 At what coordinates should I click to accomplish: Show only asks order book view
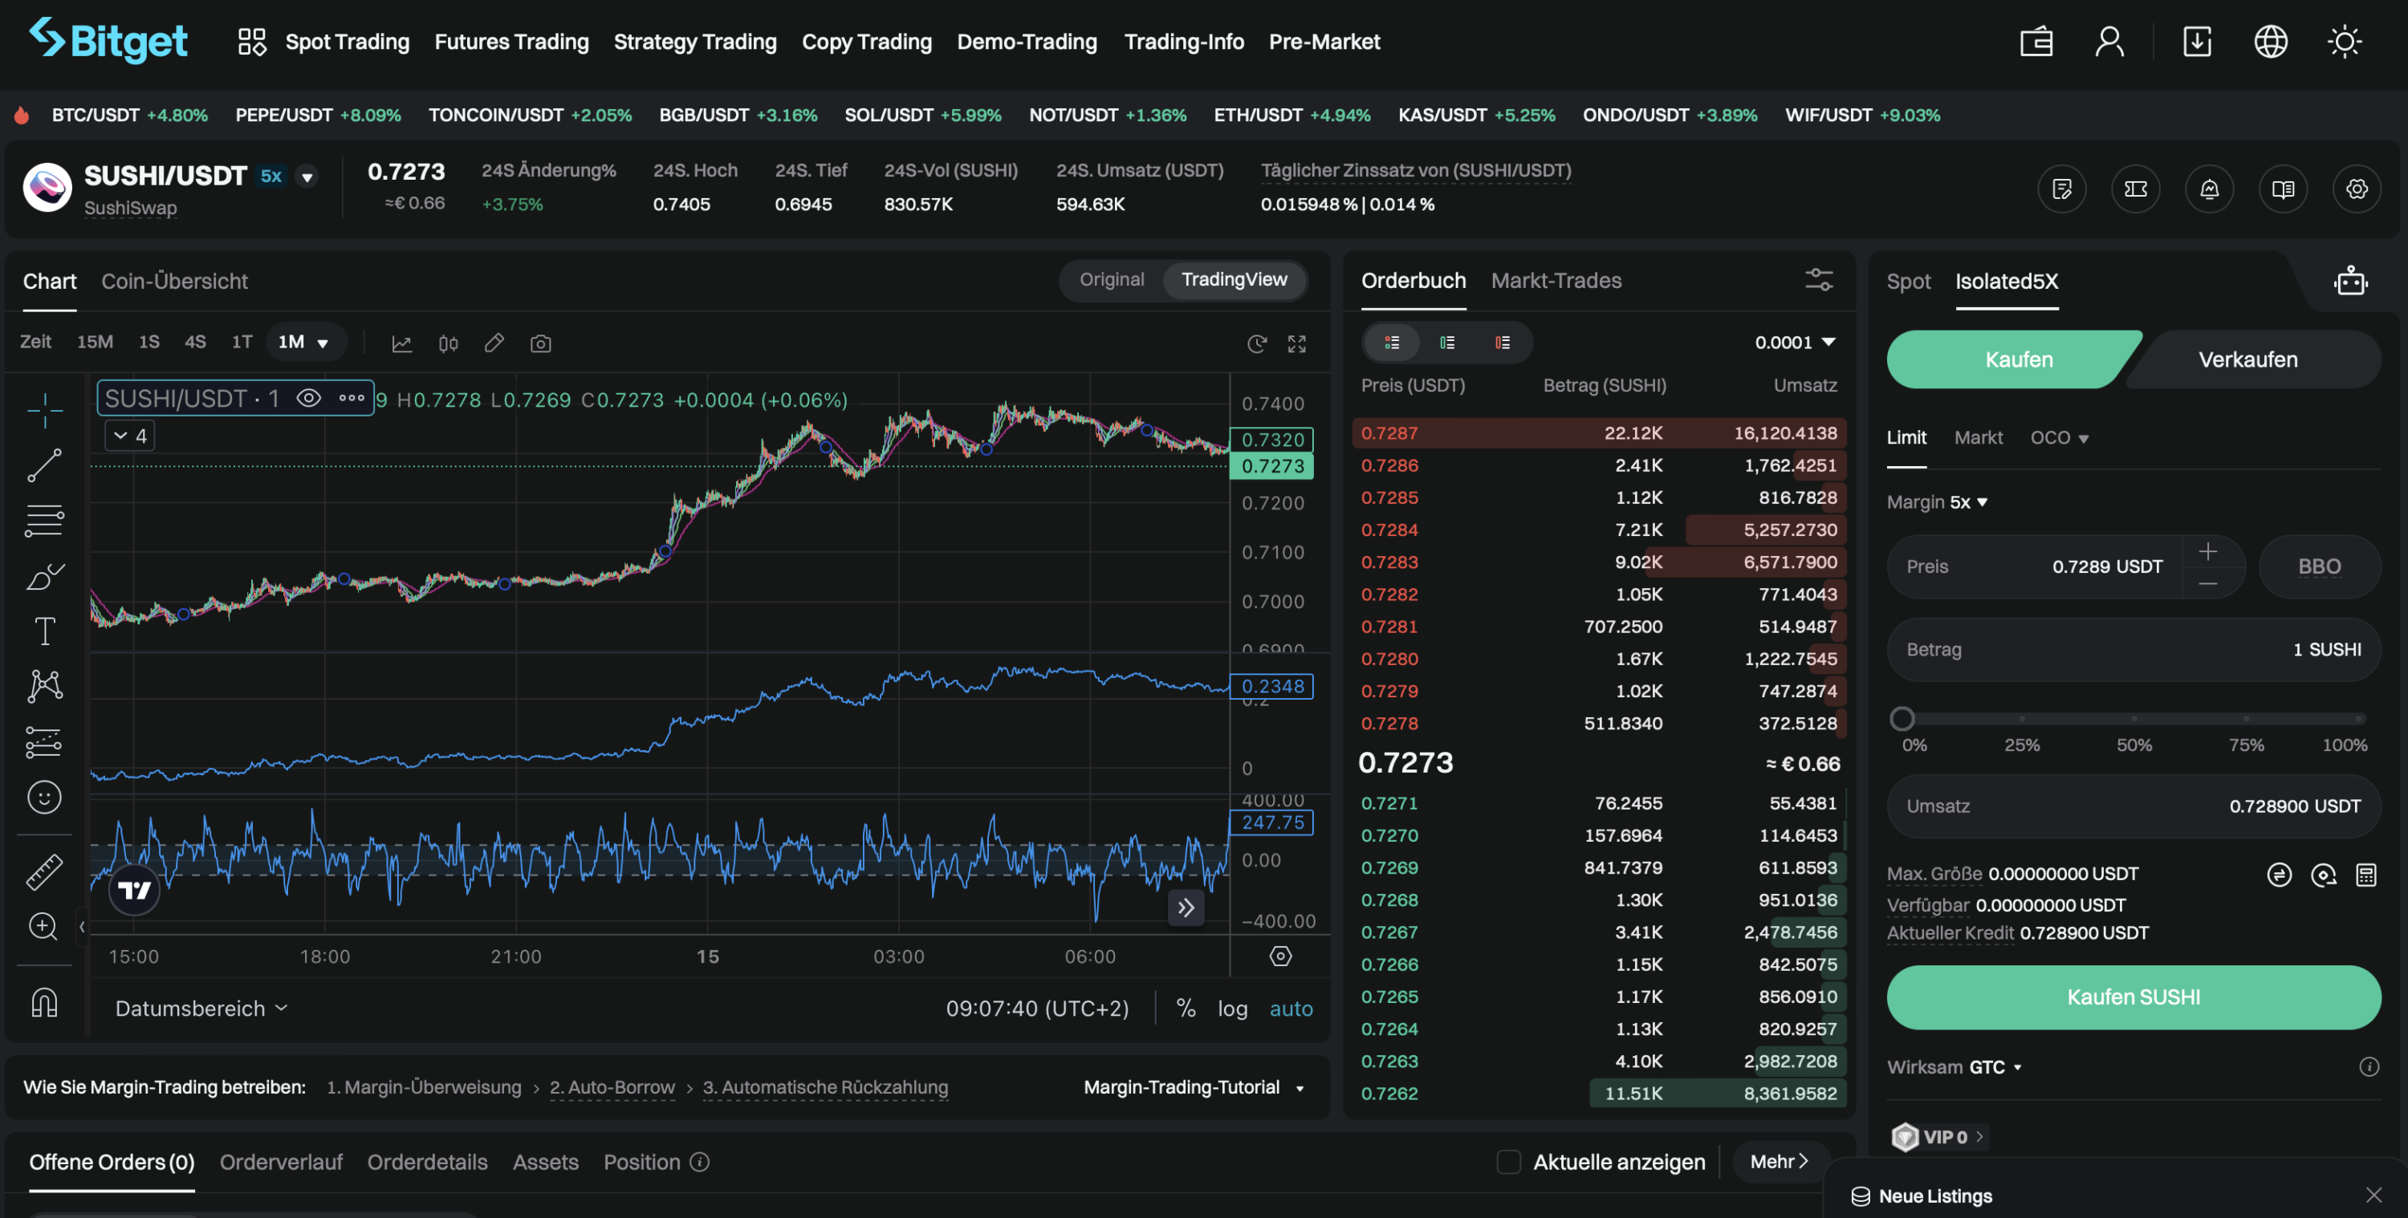(x=1503, y=343)
